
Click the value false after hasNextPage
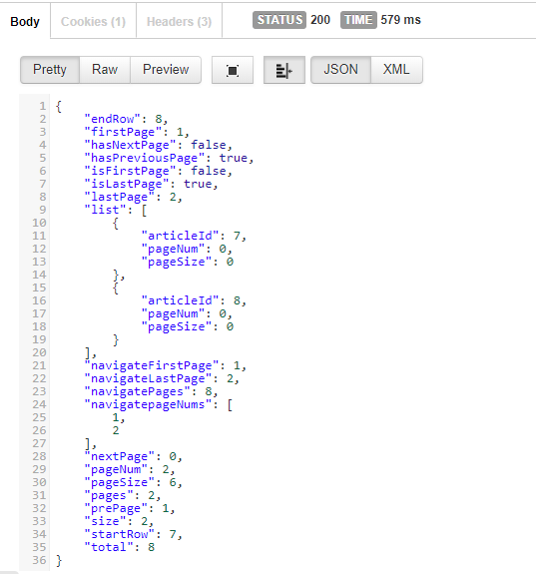209,145
